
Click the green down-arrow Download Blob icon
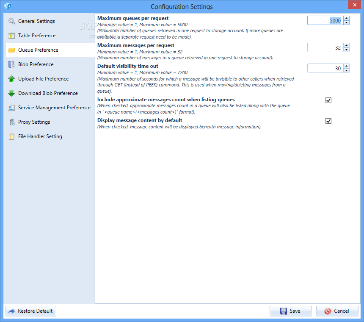[x=11, y=93]
